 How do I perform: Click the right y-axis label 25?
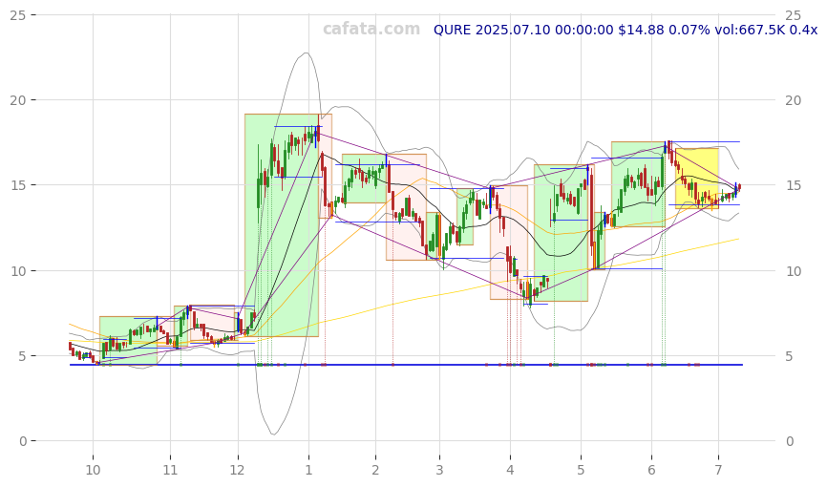(x=793, y=14)
